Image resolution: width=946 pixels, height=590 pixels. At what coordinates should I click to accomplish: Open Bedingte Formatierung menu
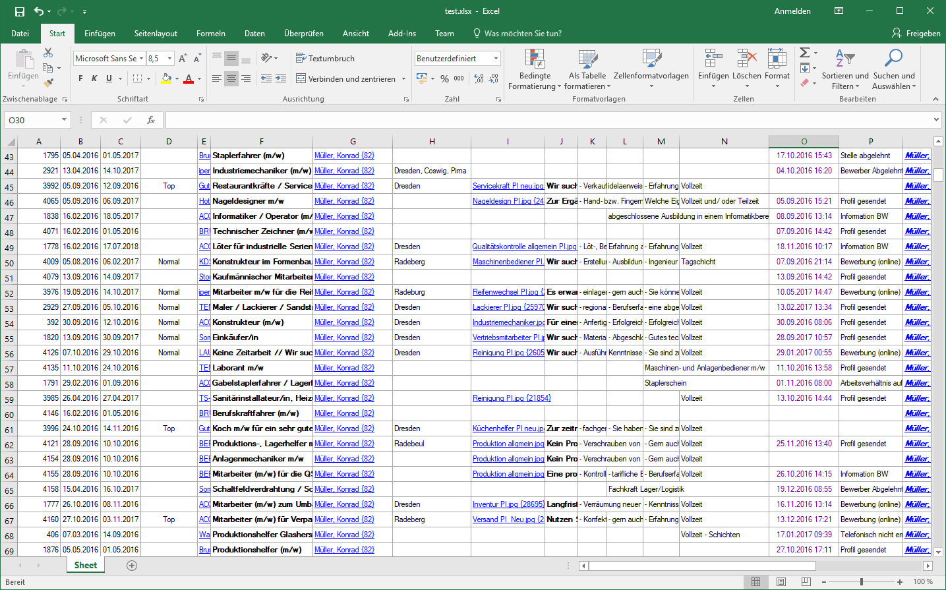[535, 69]
